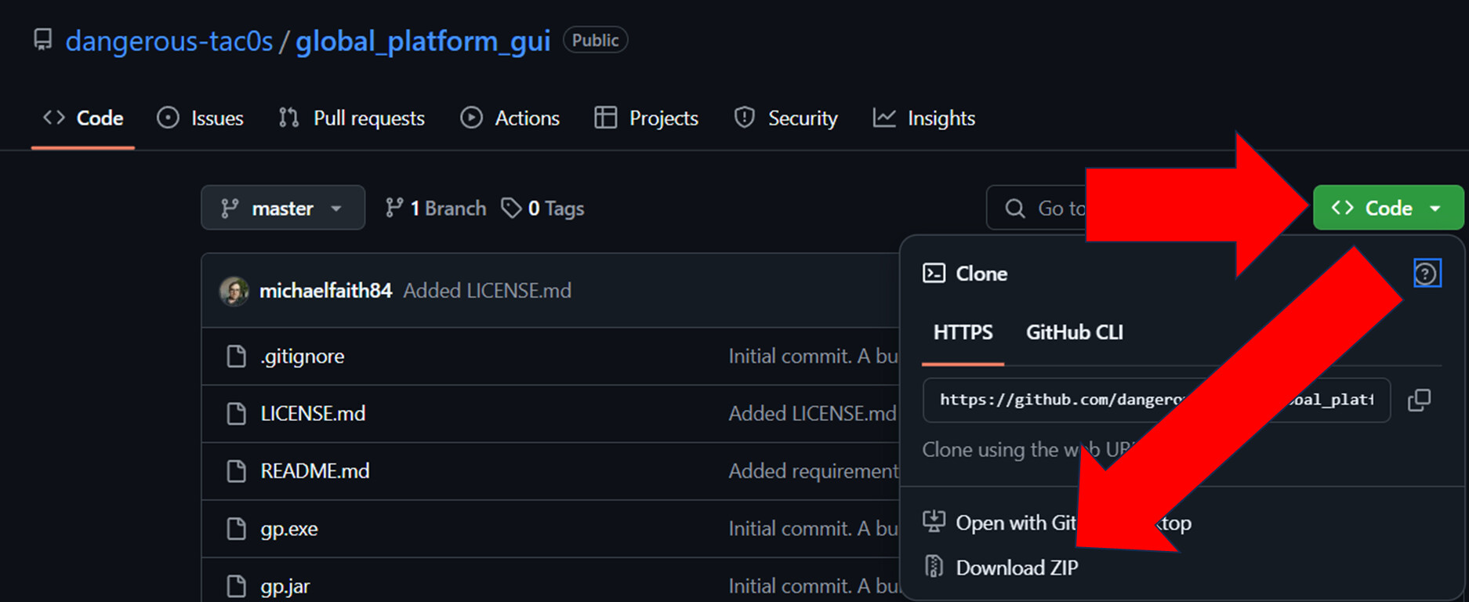This screenshot has height=602, width=1469.
Task: Click the file icon next to README.md
Action: tap(236, 471)
